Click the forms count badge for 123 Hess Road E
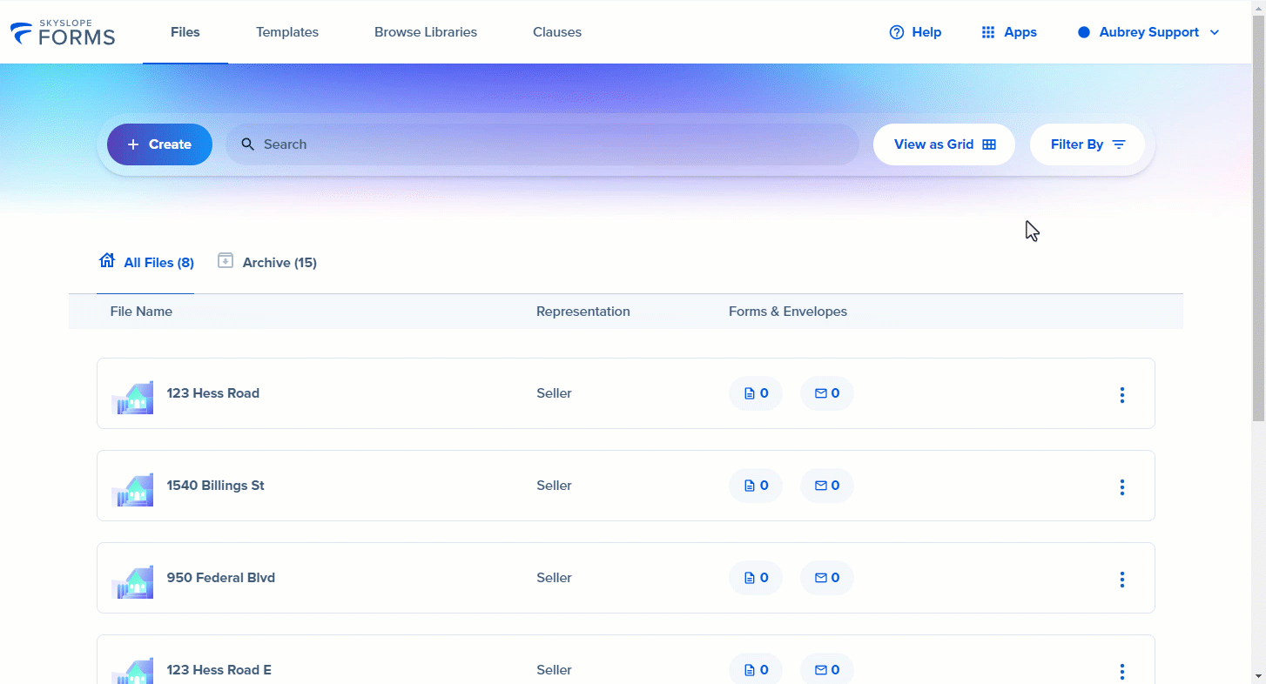Viewport: 1266px width, 684px height. point(756,669)
